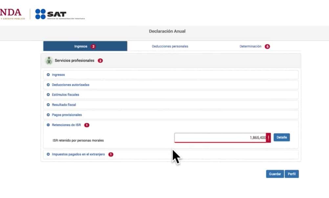Click the red error exclamation icon

[x=269, y=138]
